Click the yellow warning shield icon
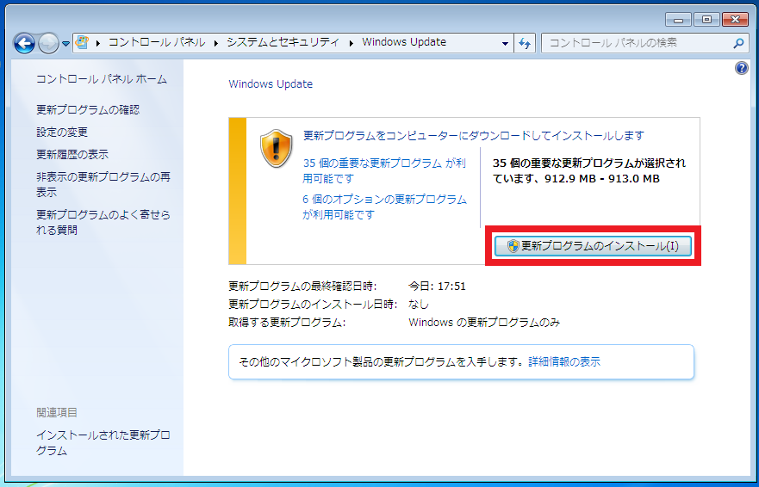 (277, 149)
